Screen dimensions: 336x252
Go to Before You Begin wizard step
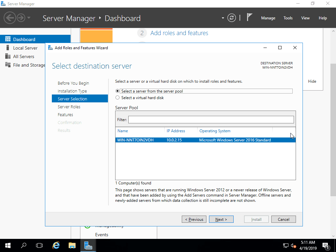(73, 83)
